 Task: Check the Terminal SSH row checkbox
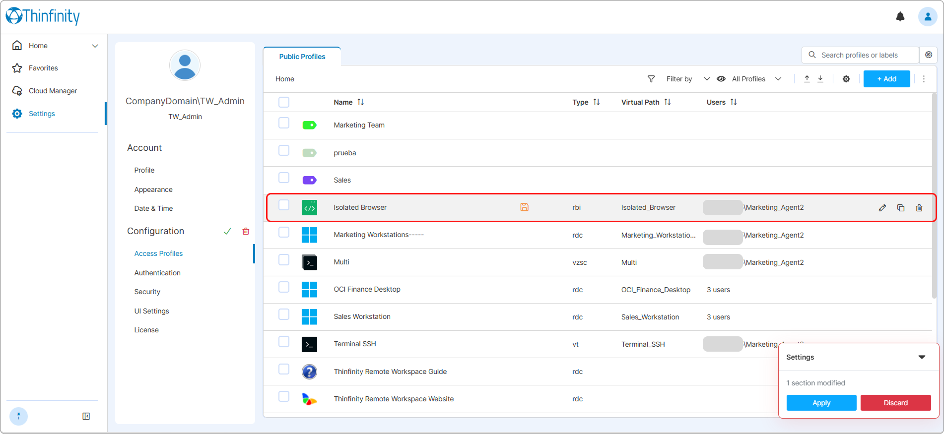coord(284,341)
